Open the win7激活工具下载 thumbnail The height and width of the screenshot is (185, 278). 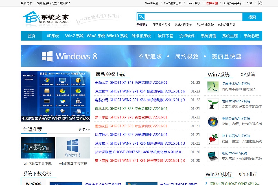coord(38,148)
